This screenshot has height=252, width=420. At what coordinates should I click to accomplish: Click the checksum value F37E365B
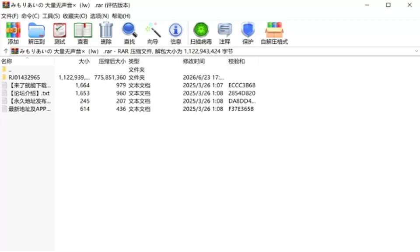tap(241, 109)
